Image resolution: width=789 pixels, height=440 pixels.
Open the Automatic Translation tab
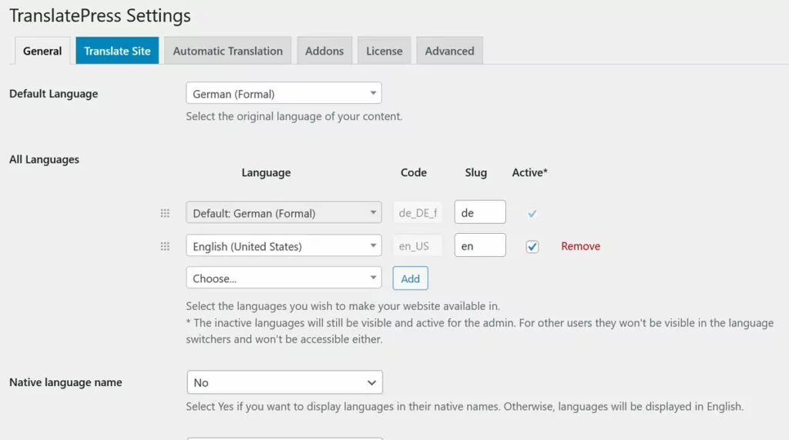[227, 51]
